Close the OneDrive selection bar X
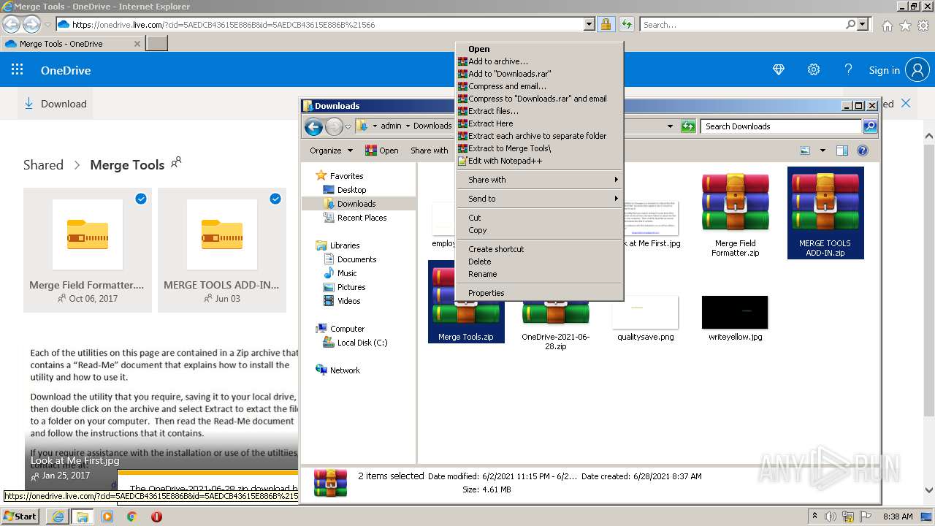 click(906, 103)
